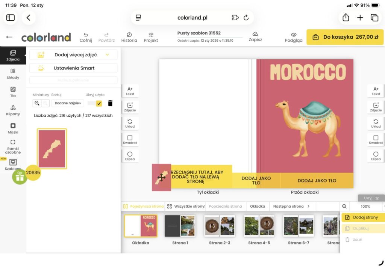The height and width of the screenshot is (267, 385).
Task: Click the Dodaj strony button
Action: click(x=362, y=217)
